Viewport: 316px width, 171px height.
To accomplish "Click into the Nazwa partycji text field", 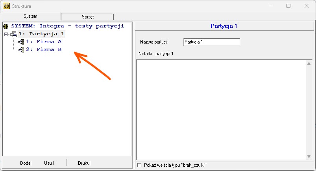I will [x=211, y=42].
